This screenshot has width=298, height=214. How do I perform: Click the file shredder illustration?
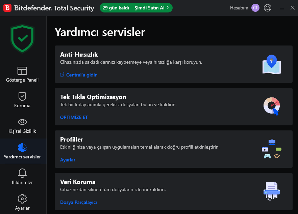272,191
